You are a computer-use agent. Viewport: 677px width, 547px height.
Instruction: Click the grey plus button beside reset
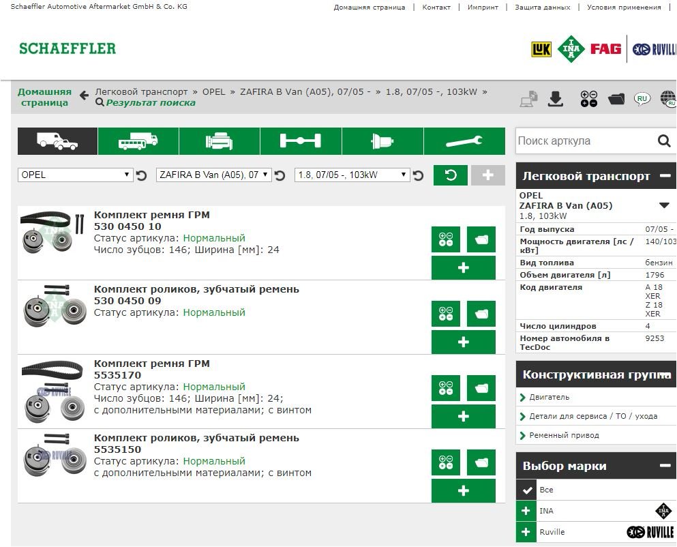488,175
